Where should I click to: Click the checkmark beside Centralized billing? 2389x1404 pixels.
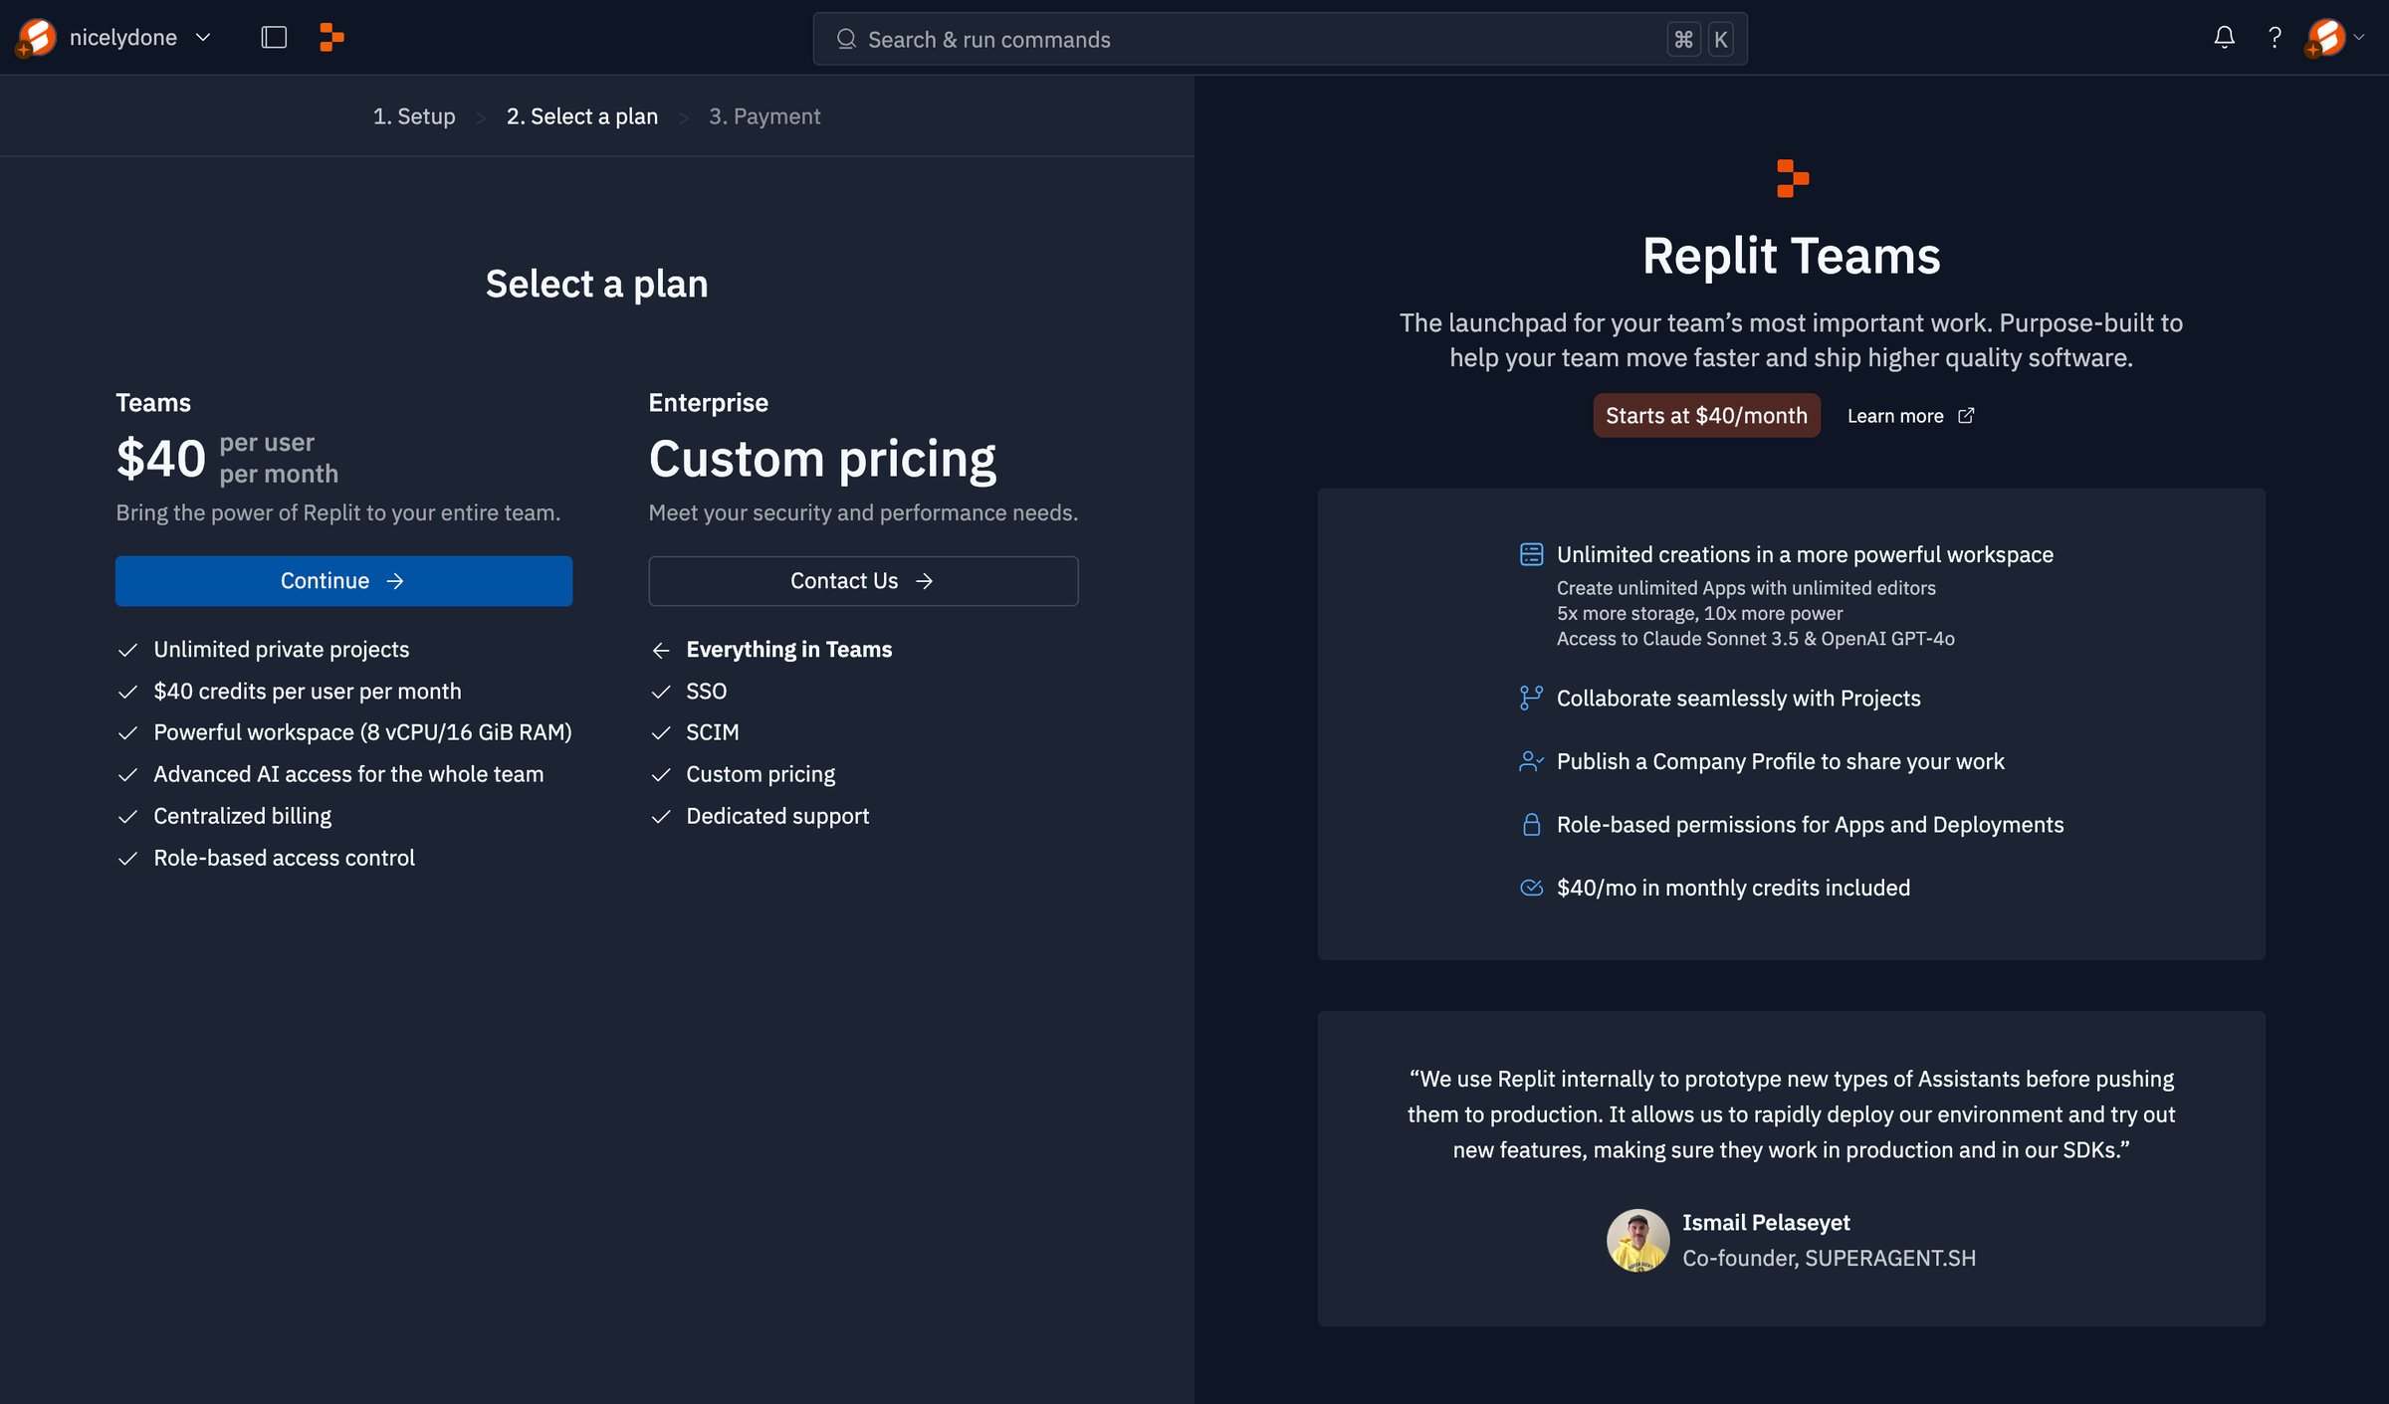tap(127, 817)
